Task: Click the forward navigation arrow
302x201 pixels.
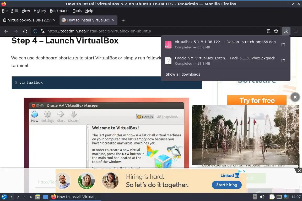Action: (16, 31)
